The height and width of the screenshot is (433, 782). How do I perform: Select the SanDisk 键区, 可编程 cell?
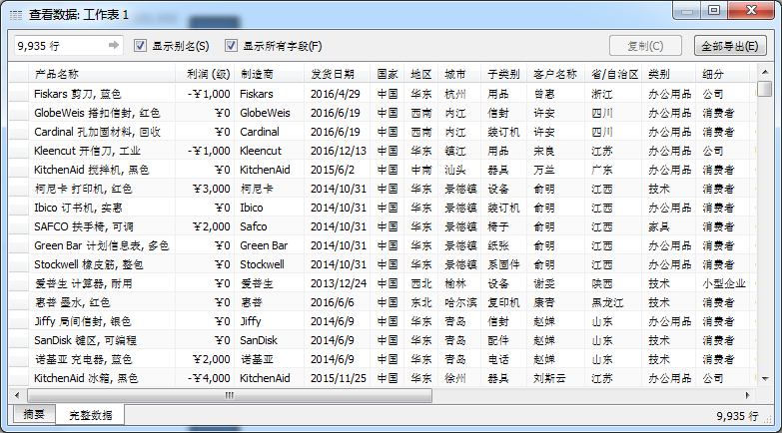(102, 340)
